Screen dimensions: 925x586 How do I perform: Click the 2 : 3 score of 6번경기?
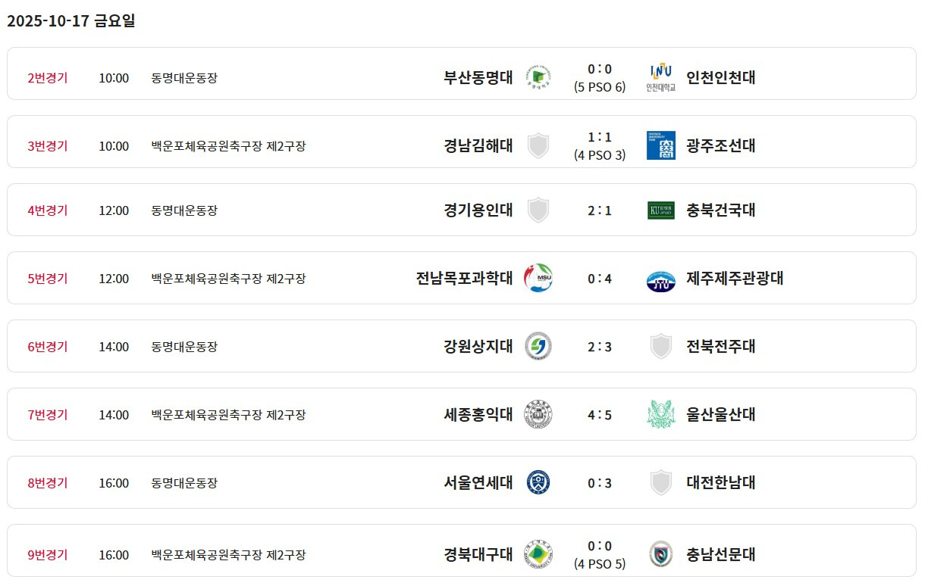point(599,346)
